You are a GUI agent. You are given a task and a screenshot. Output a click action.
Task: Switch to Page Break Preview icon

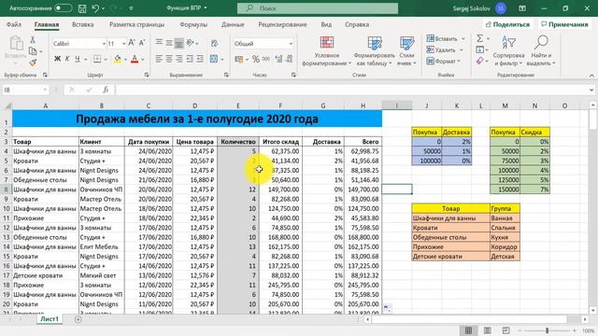click(x=505, y=330)
